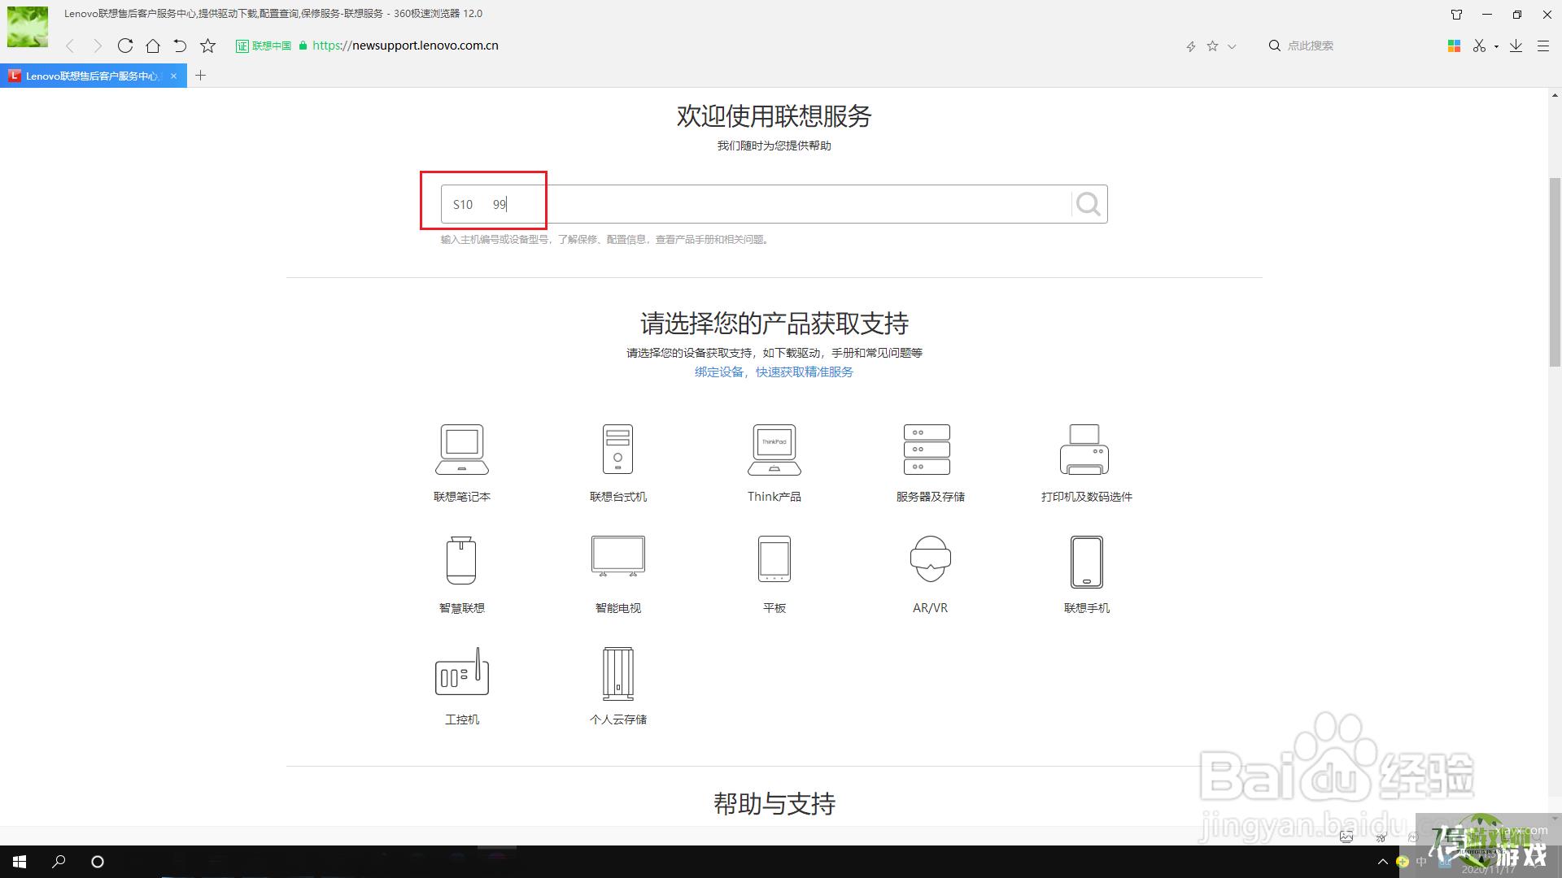
Task: Click the 点此搜索 browser search box
Action: 1310,46
